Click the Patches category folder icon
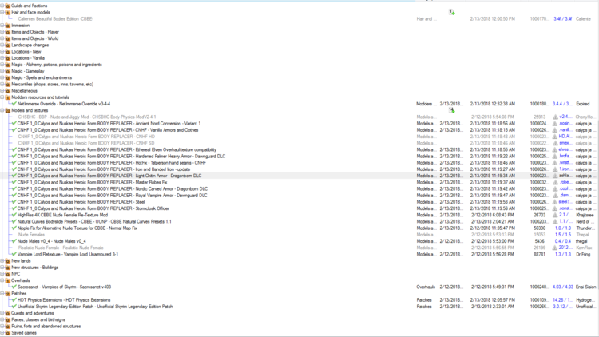The height and width of the screenshot is (337, 599). coord(8,294)
